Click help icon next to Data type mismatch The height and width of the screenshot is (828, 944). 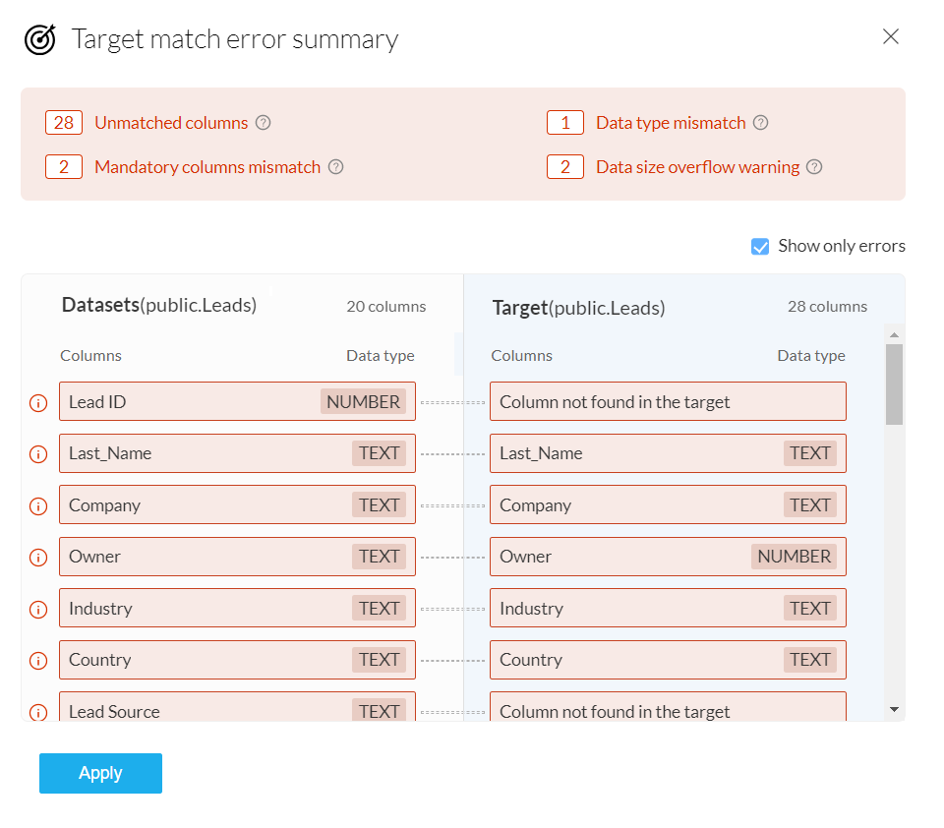click(x=760, y=123)
